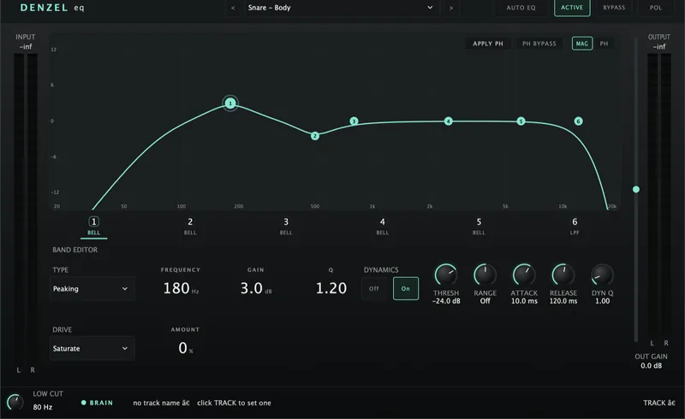This screenshot has height=419, width=685.
Task: Select EQ node 1 on the curve
Action: click(230, 103)
